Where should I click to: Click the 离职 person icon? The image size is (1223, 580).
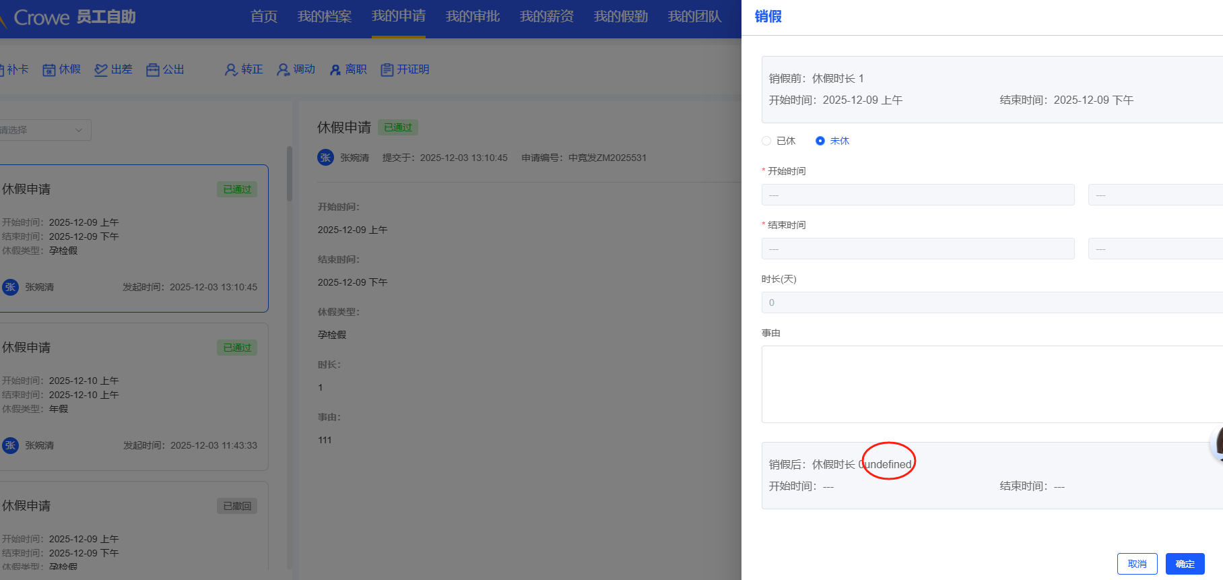point(335,69)
